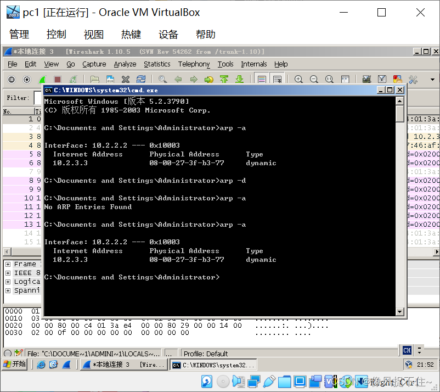Open toolbar overflow dropdown arrow
Image resolution: width=440 pixels, height=392 pixels.
(432, 80)
